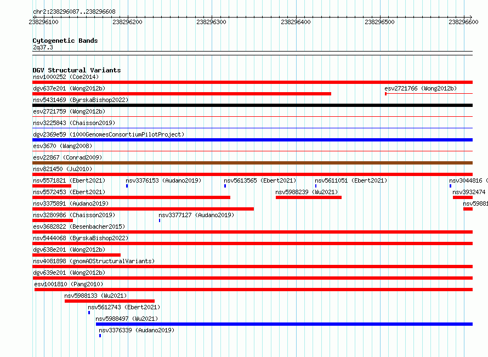The width and height of the screenshot is (488, 357).
Task: Click blue marker under nsv5612743
Action: (x=89, y=313)
